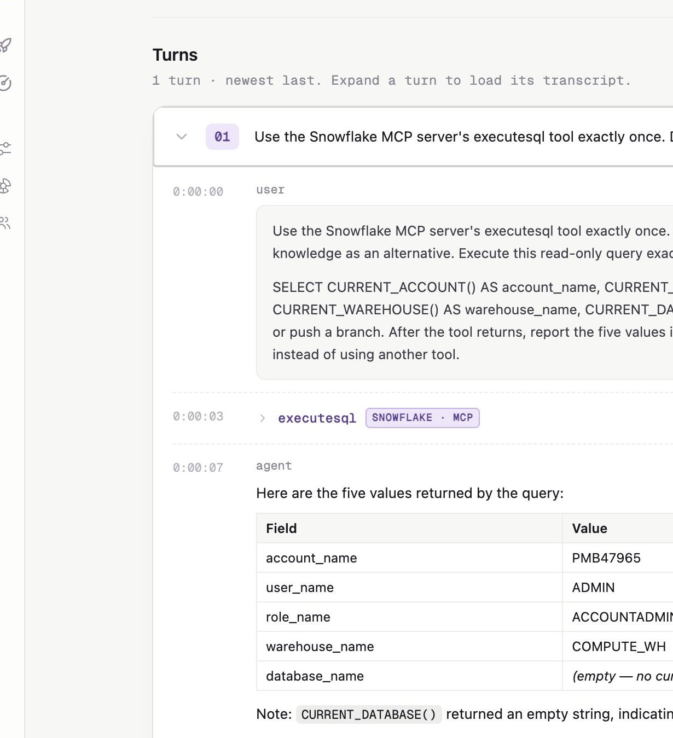Select the 'agent' role label
The image size is (673, 738).
(274, 466)
